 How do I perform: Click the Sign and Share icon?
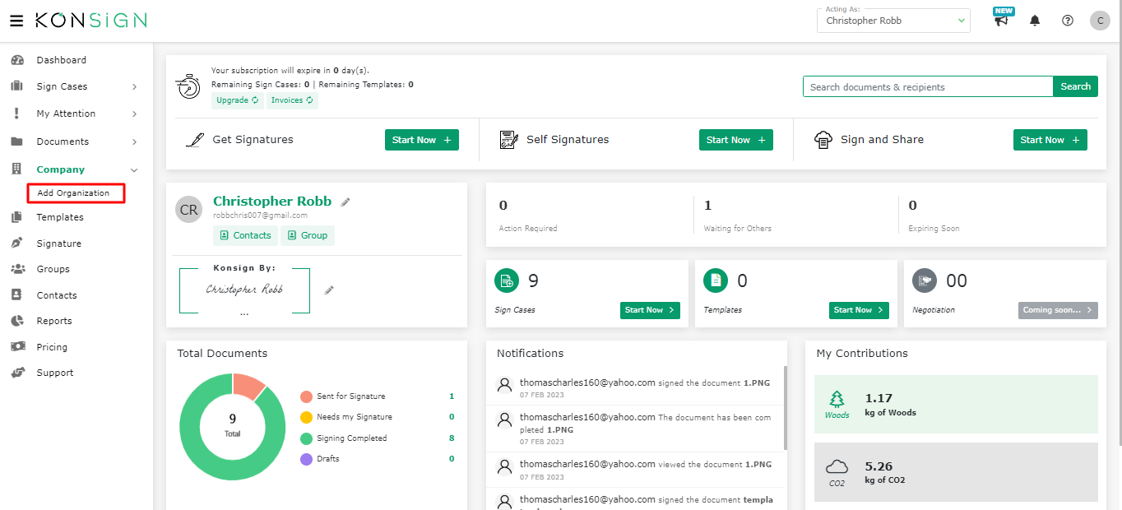pyautogui.click(x=823, y=139)
